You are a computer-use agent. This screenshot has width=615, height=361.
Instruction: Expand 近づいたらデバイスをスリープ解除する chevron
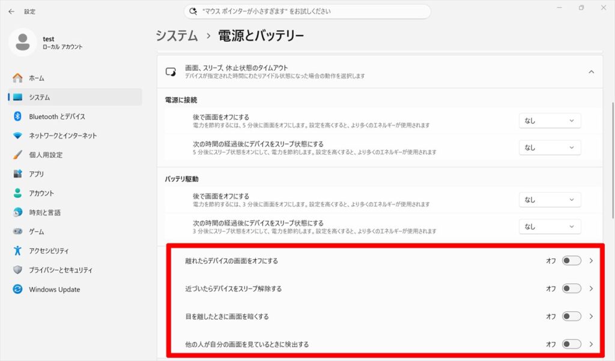point(591,288)
